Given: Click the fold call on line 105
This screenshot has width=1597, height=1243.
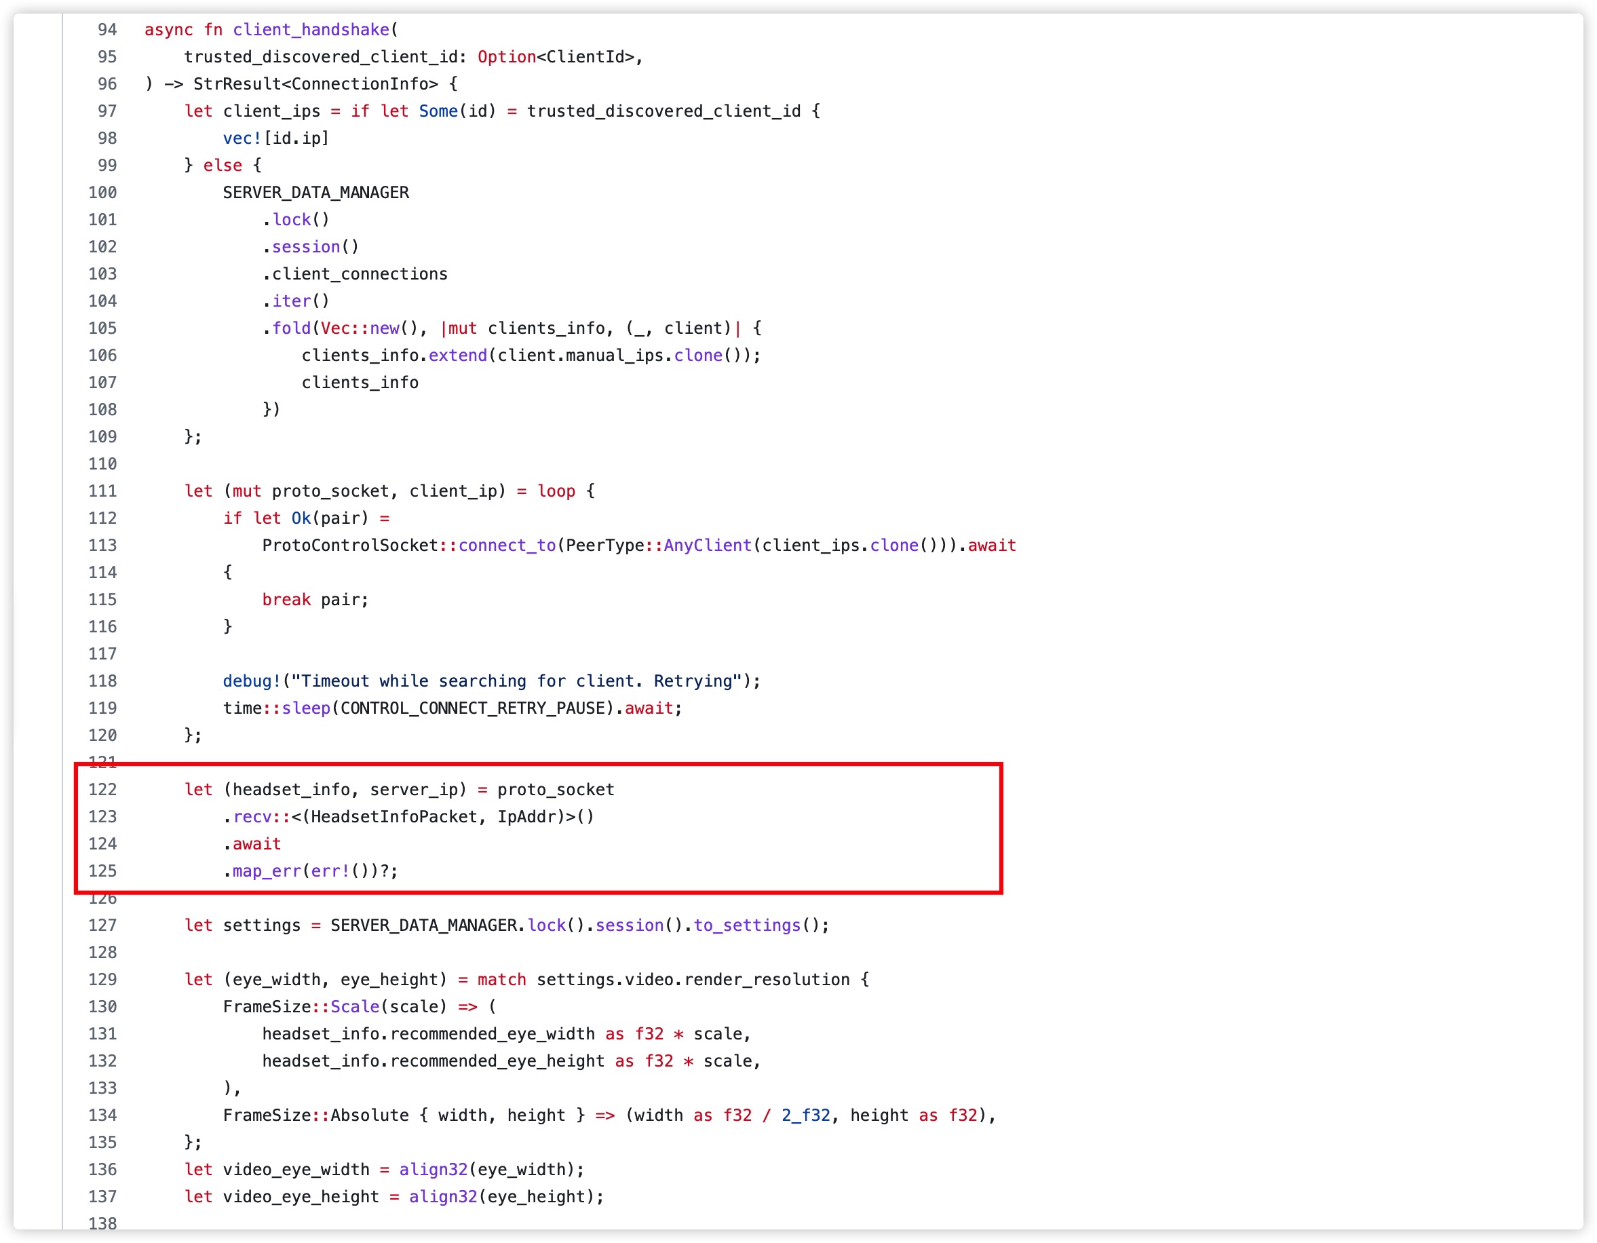Looking at the screenshot, I should pyautogui.click(x=291, y=328).
